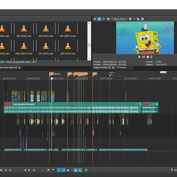Click media bin scroll down arrow
Screen dimensions: 177x177
(x=89, y=58)
